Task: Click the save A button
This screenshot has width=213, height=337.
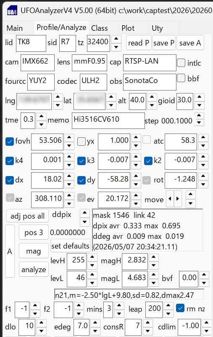Action: point(190,43)
